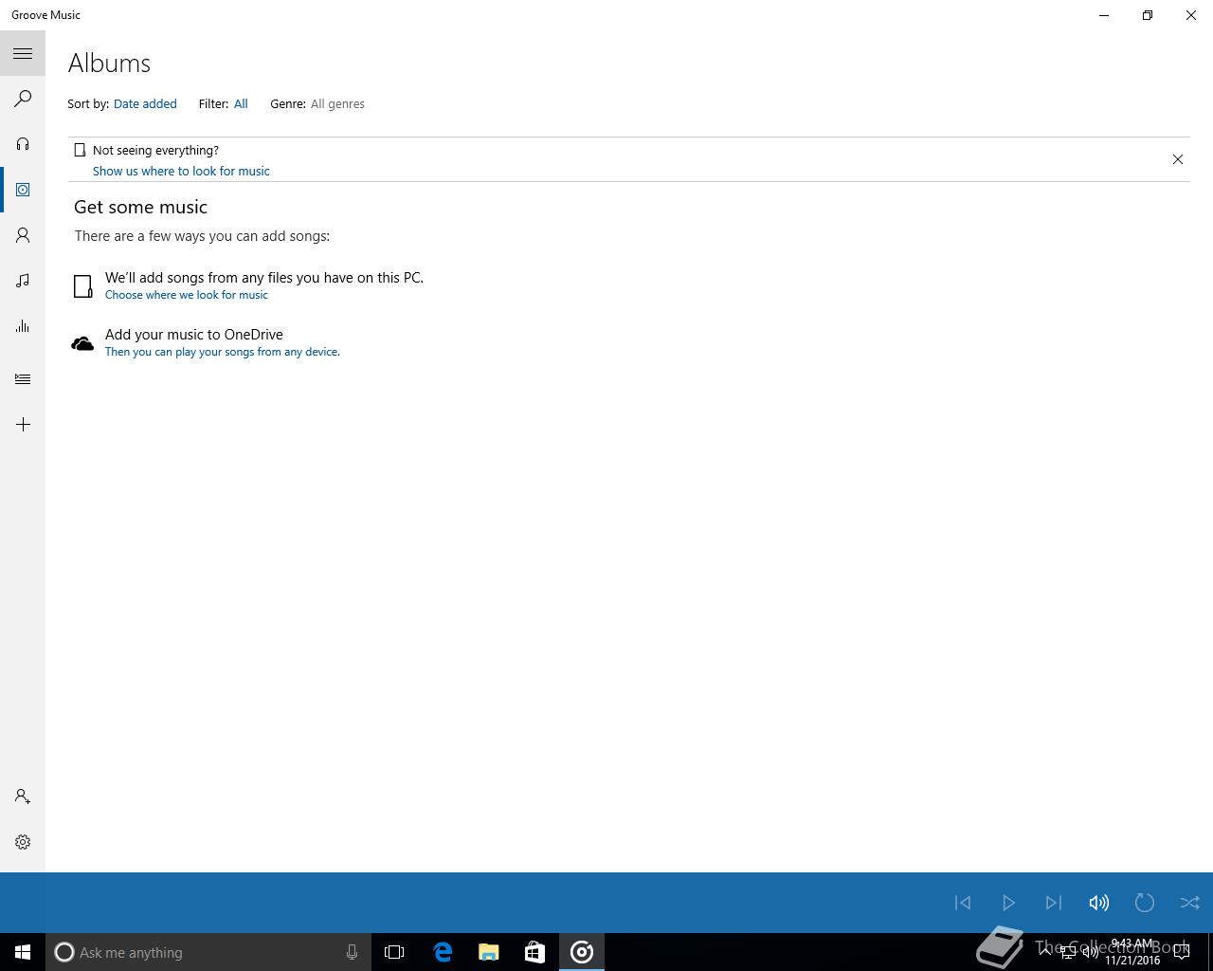Select the Albums disc icon in sidebar

[x=23, y=190]
